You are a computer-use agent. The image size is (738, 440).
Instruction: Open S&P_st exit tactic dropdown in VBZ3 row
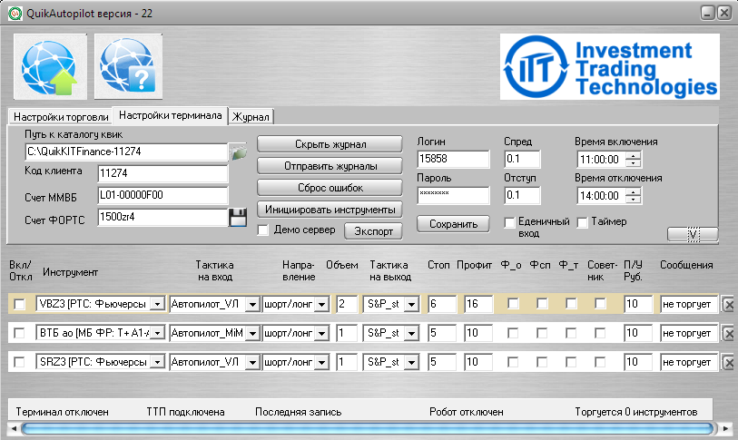point(411,305)
